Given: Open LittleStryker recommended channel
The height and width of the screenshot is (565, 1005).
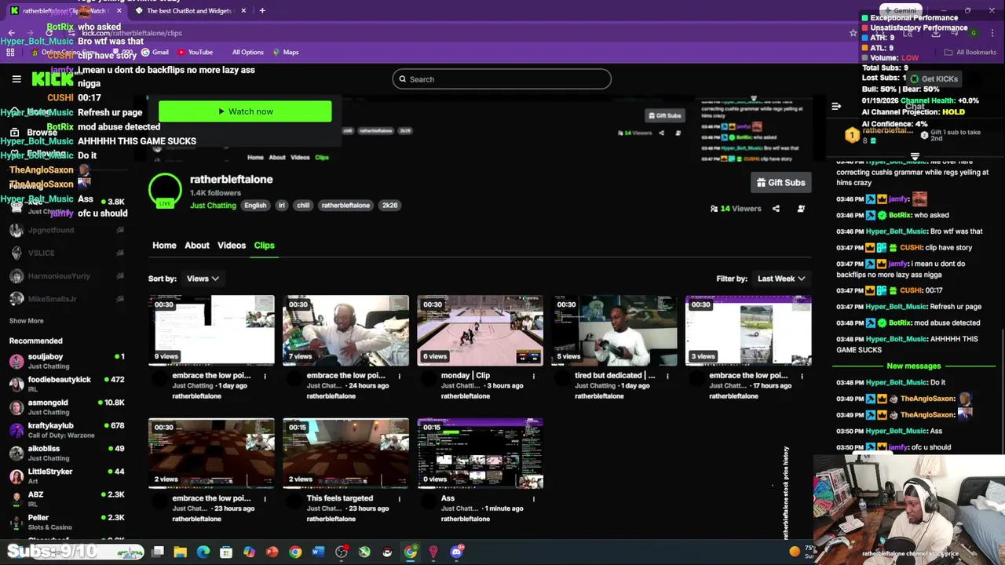Looking at the screenshot, I should tap(67, 476).
